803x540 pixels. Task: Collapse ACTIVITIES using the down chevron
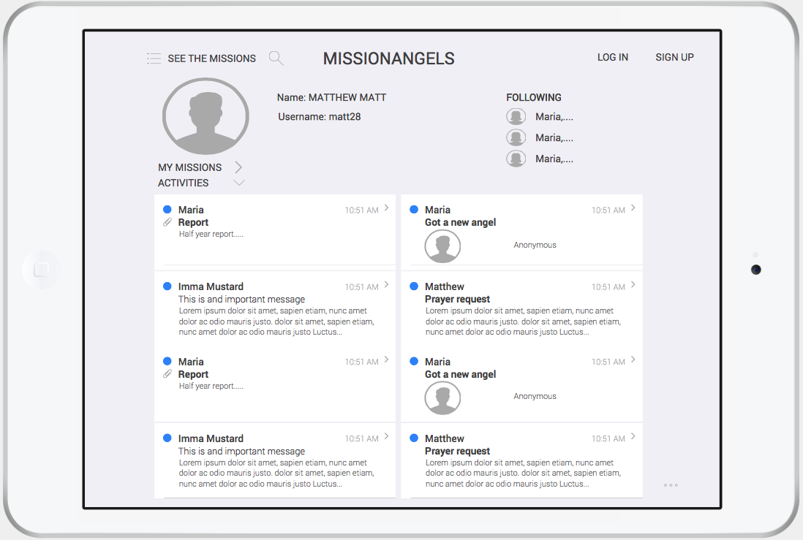238,183
